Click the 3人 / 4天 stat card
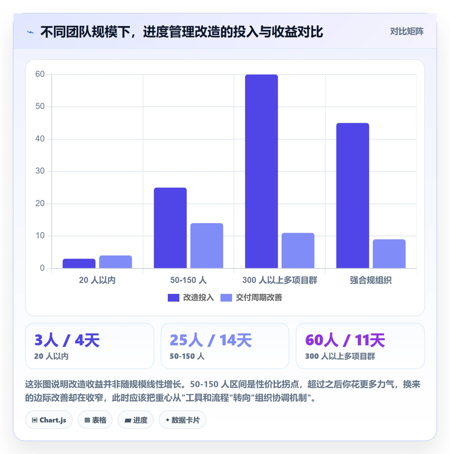This screenshot has height=454, width=450. [90, 346]
